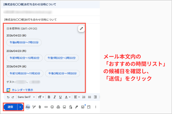Open the text color picker
Image resolution: width=173 pixels, height=114 pixels.
coord(67,97)
